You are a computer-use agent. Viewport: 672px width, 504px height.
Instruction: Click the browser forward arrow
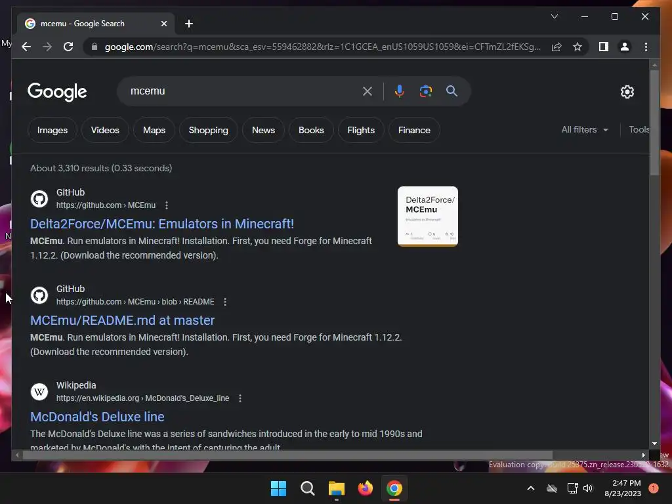(47, 47)
